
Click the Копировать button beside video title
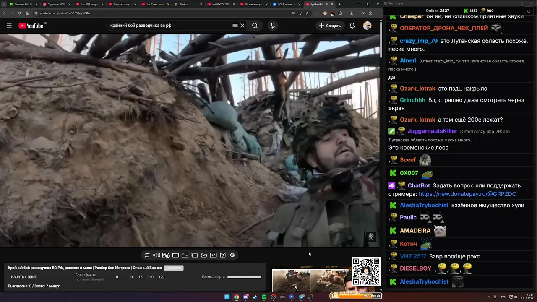[x=173, y=268]
